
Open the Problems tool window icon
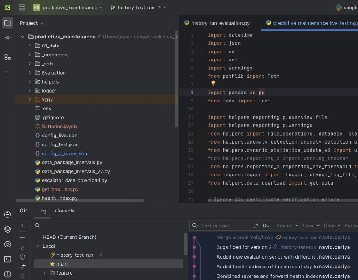[x=8, y=274]
